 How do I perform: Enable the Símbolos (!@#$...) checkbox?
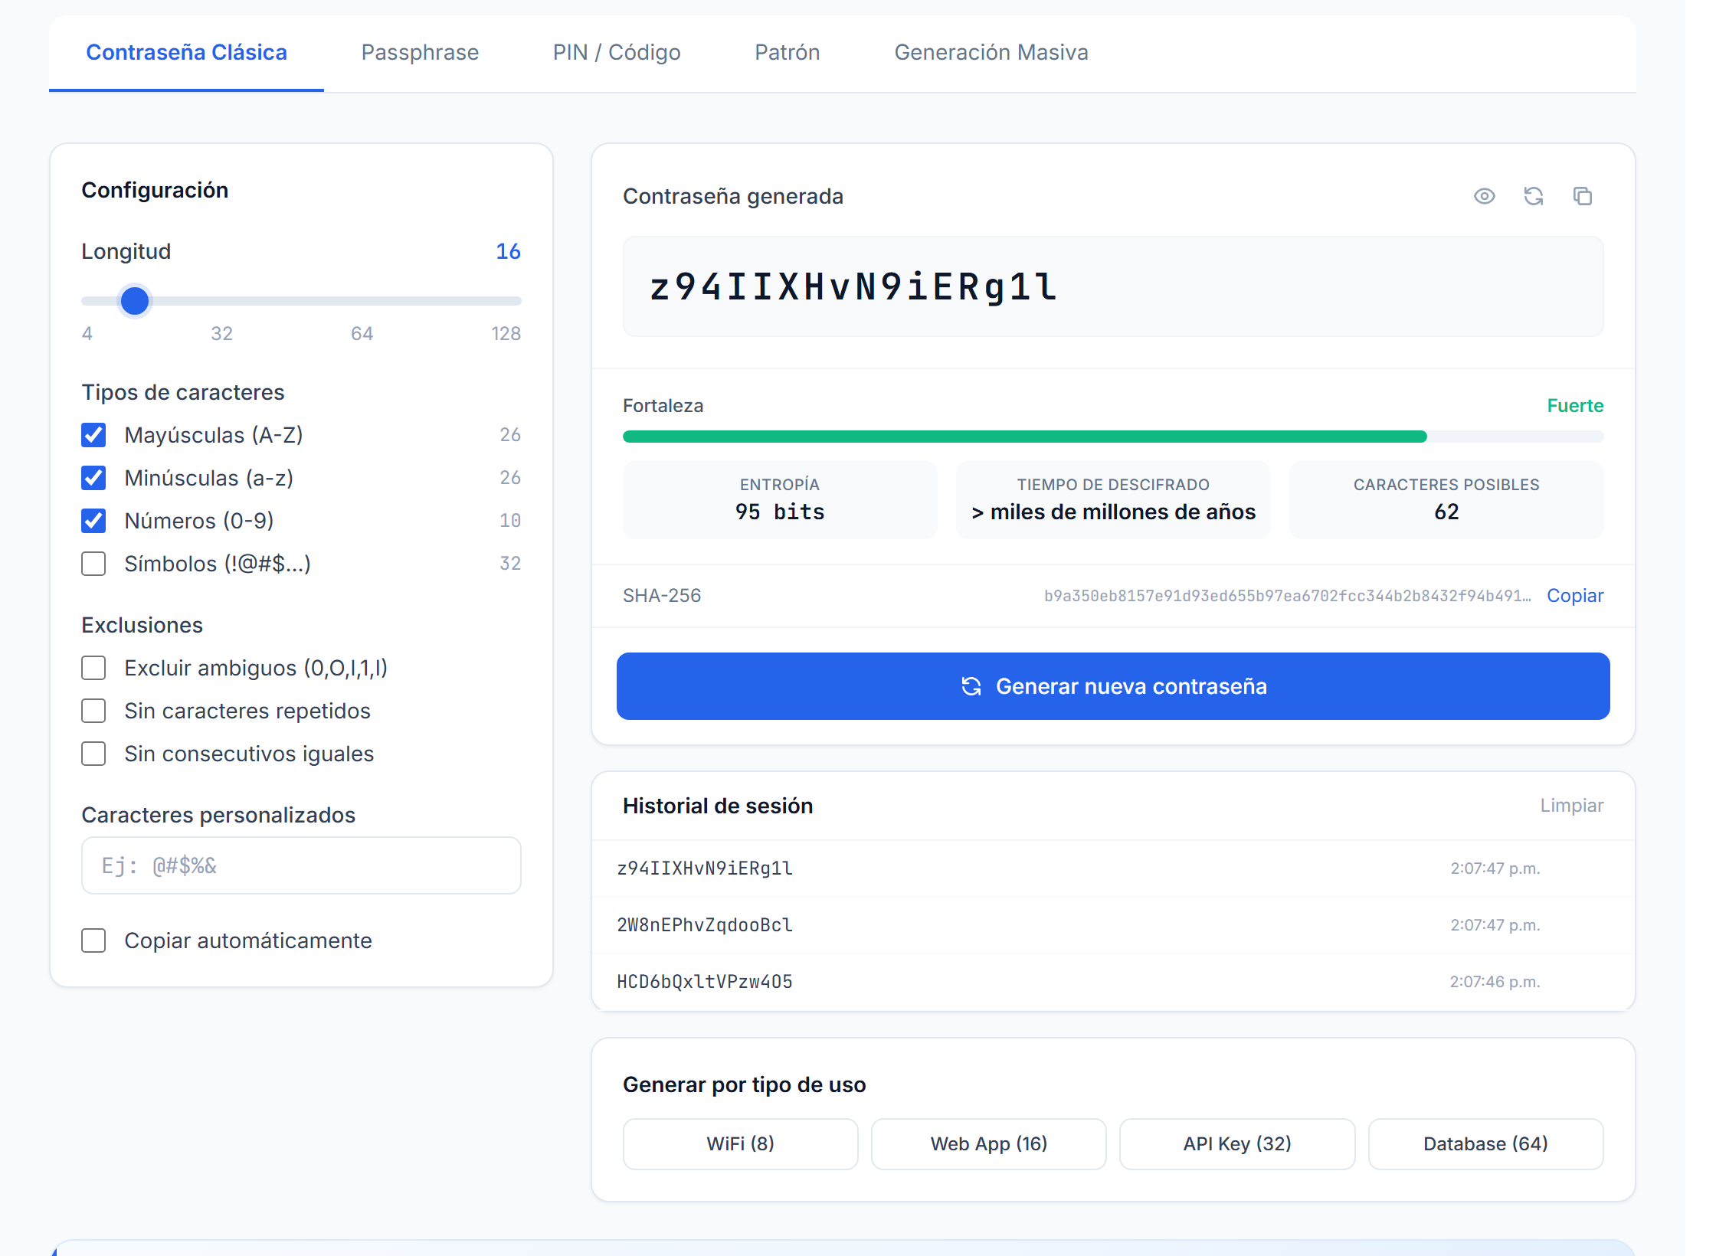click(x=93, y=564)
